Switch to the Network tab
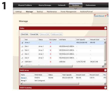Screen dimensions: 109x91 [62, 5]
